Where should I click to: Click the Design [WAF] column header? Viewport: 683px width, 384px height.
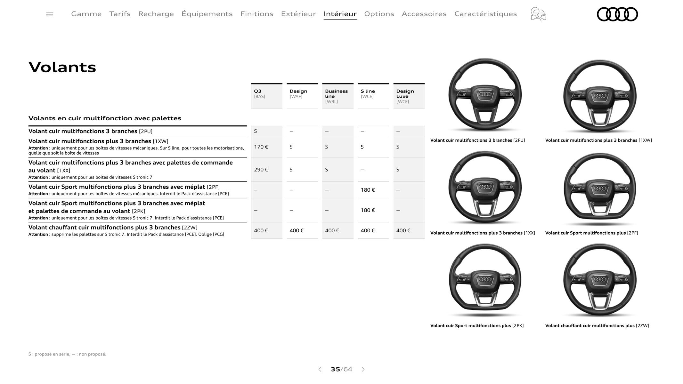tap(302, 96)
